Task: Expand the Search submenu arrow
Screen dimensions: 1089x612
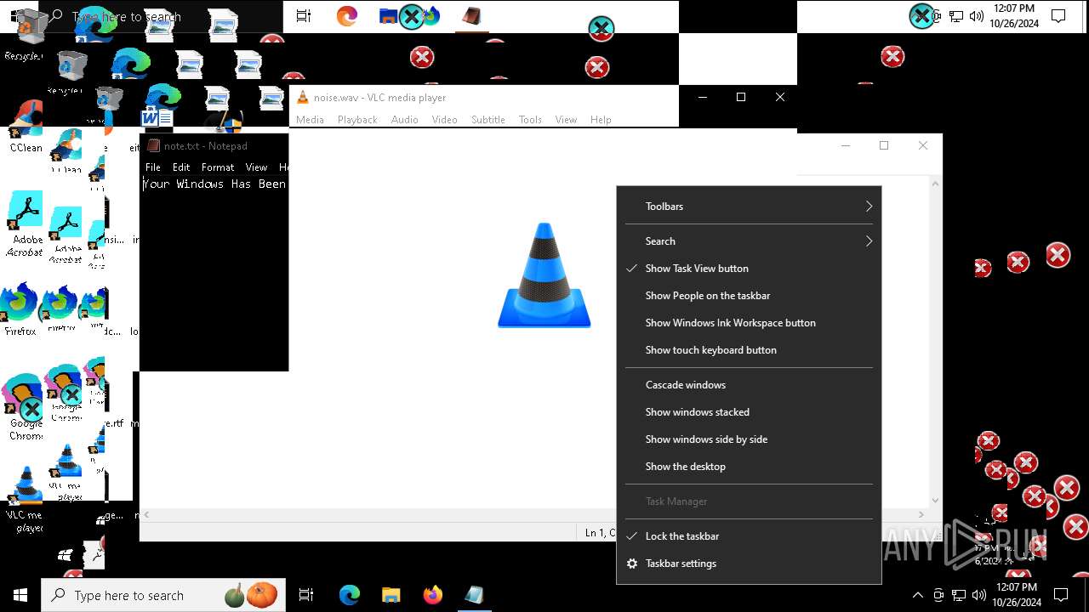Action: [869, 241]
